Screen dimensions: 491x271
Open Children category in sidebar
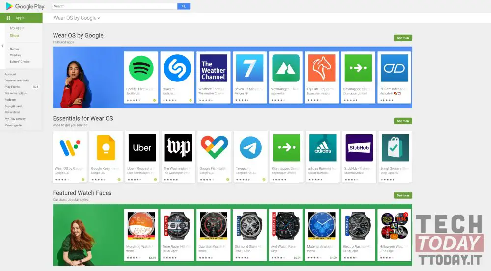[x=15, y=55]
